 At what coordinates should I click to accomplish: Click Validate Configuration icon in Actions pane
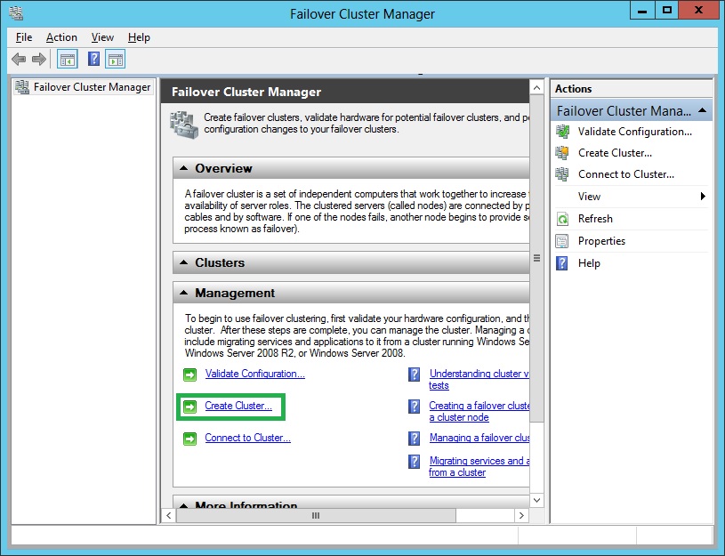coord(562,132)
